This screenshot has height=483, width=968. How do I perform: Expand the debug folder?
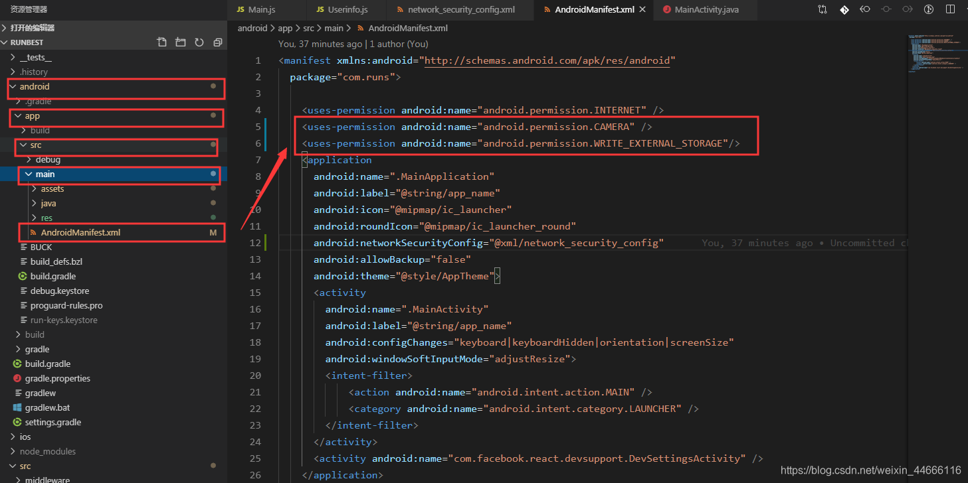point(29,159)
